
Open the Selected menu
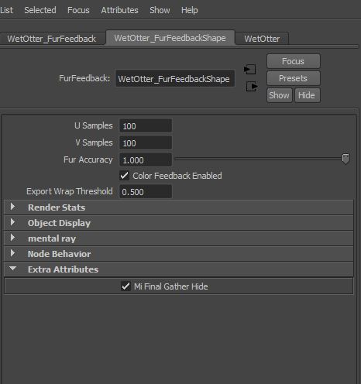point(40,10)
